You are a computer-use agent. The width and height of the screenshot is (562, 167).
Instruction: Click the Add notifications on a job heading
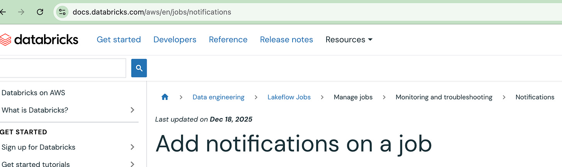pyautogui.click(x=293, y=143)
